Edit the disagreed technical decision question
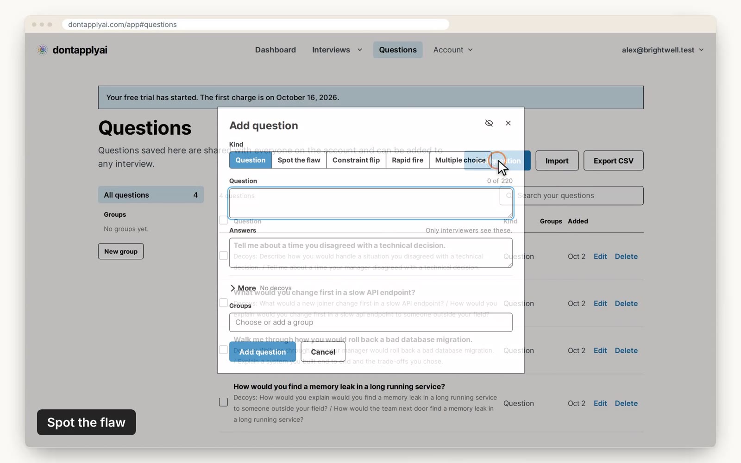Image resolution: width=741 pixels, height=463 pixels. [600, 257]
